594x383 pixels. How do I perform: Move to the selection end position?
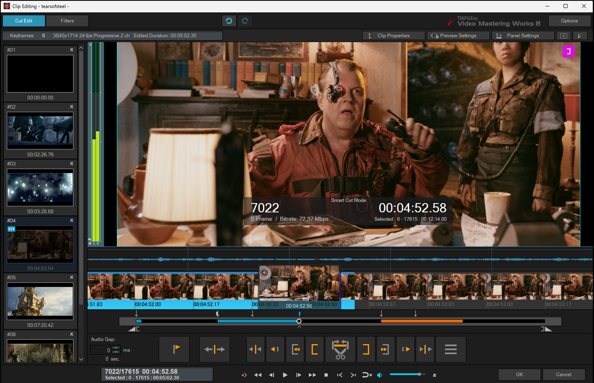386,349
